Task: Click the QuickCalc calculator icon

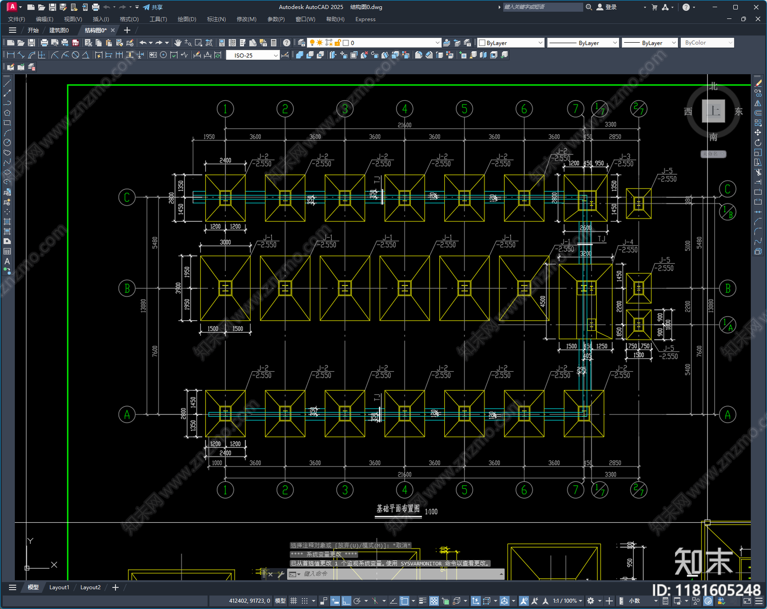Action: pos(274,43)
